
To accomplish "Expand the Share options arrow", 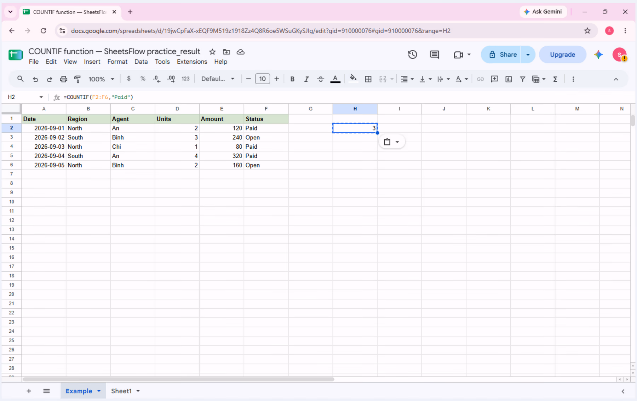I will coord(528,55).
